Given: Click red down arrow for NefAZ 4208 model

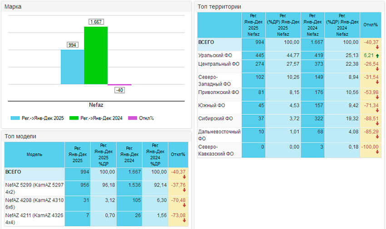Looking at the screenshot, I should point(184,205).
